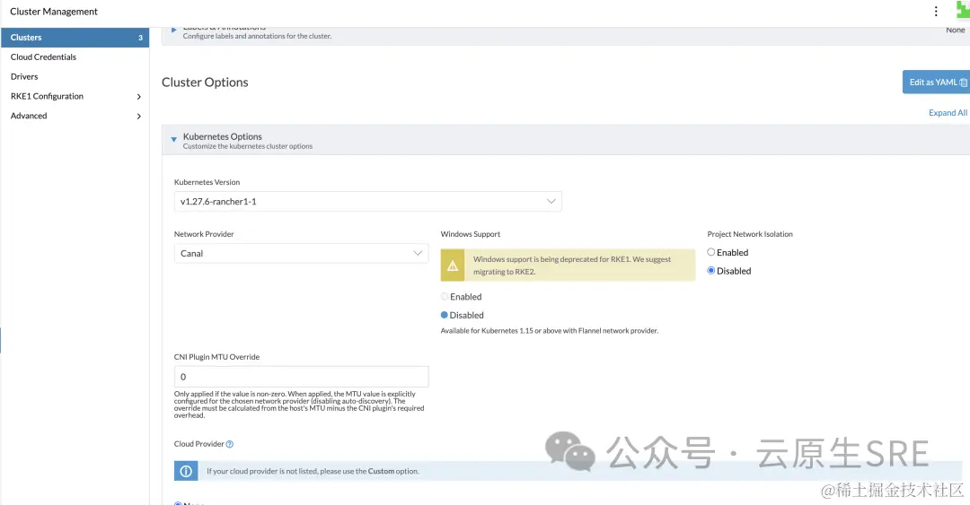Click the Windows Support label
Image resolution: width=970 pixels, height=505 pixels.
(470, 234)
